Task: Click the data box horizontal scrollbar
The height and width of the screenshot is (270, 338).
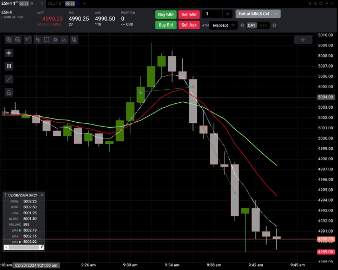Action: tap(24, 247)
